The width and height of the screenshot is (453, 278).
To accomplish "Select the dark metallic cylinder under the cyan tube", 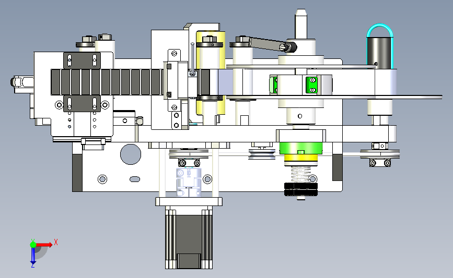I will 379,53.
